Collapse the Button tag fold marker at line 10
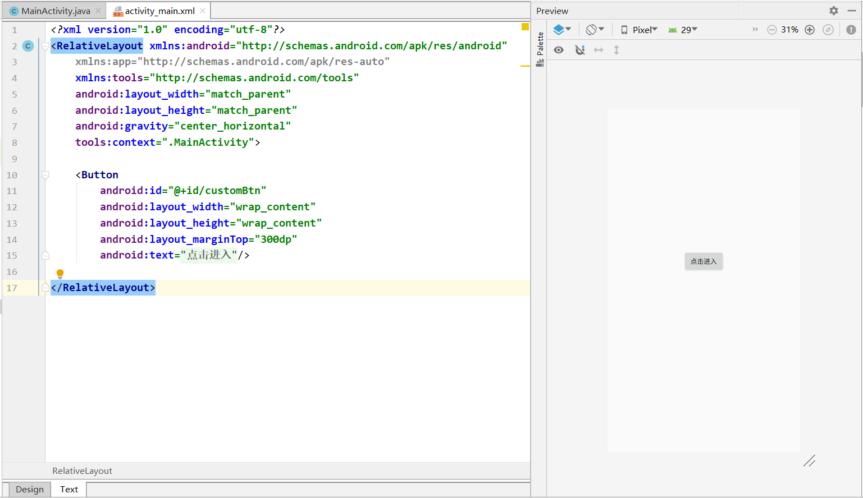 [x=45, y=175]
